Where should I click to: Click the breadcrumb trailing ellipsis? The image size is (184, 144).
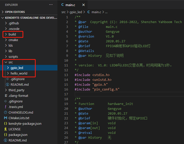[106, 12]
